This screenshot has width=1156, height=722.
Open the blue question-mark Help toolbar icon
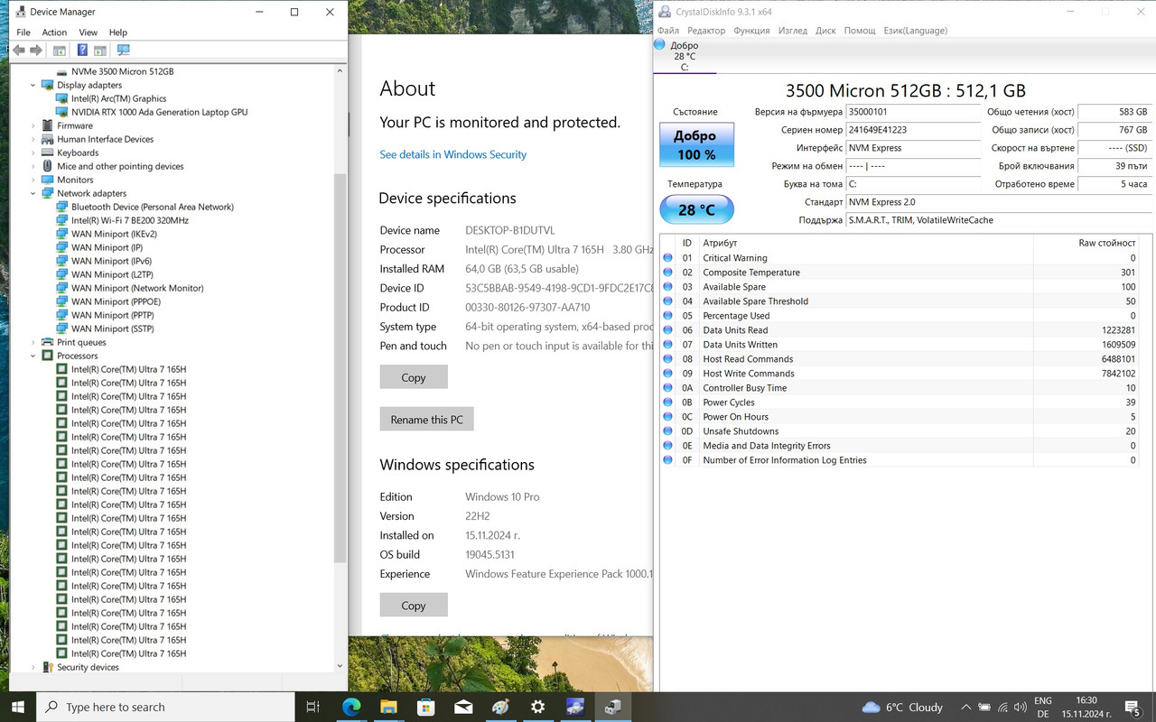coord(82,51)
